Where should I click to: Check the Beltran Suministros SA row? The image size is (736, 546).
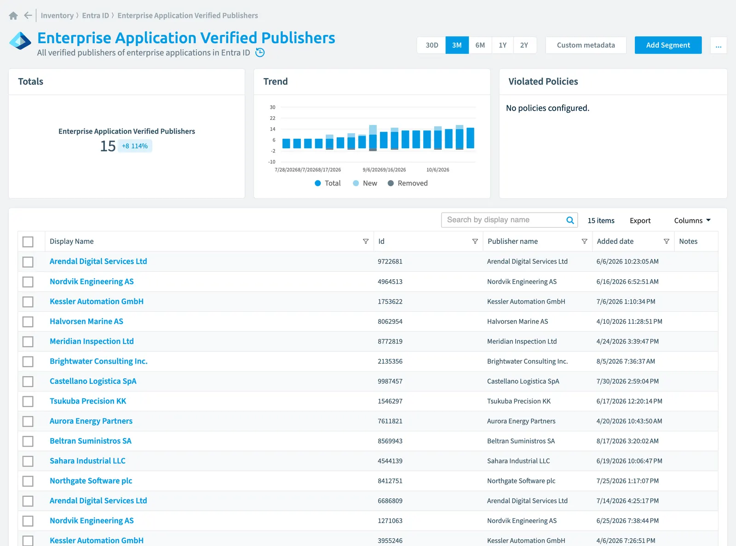(28, 441)
